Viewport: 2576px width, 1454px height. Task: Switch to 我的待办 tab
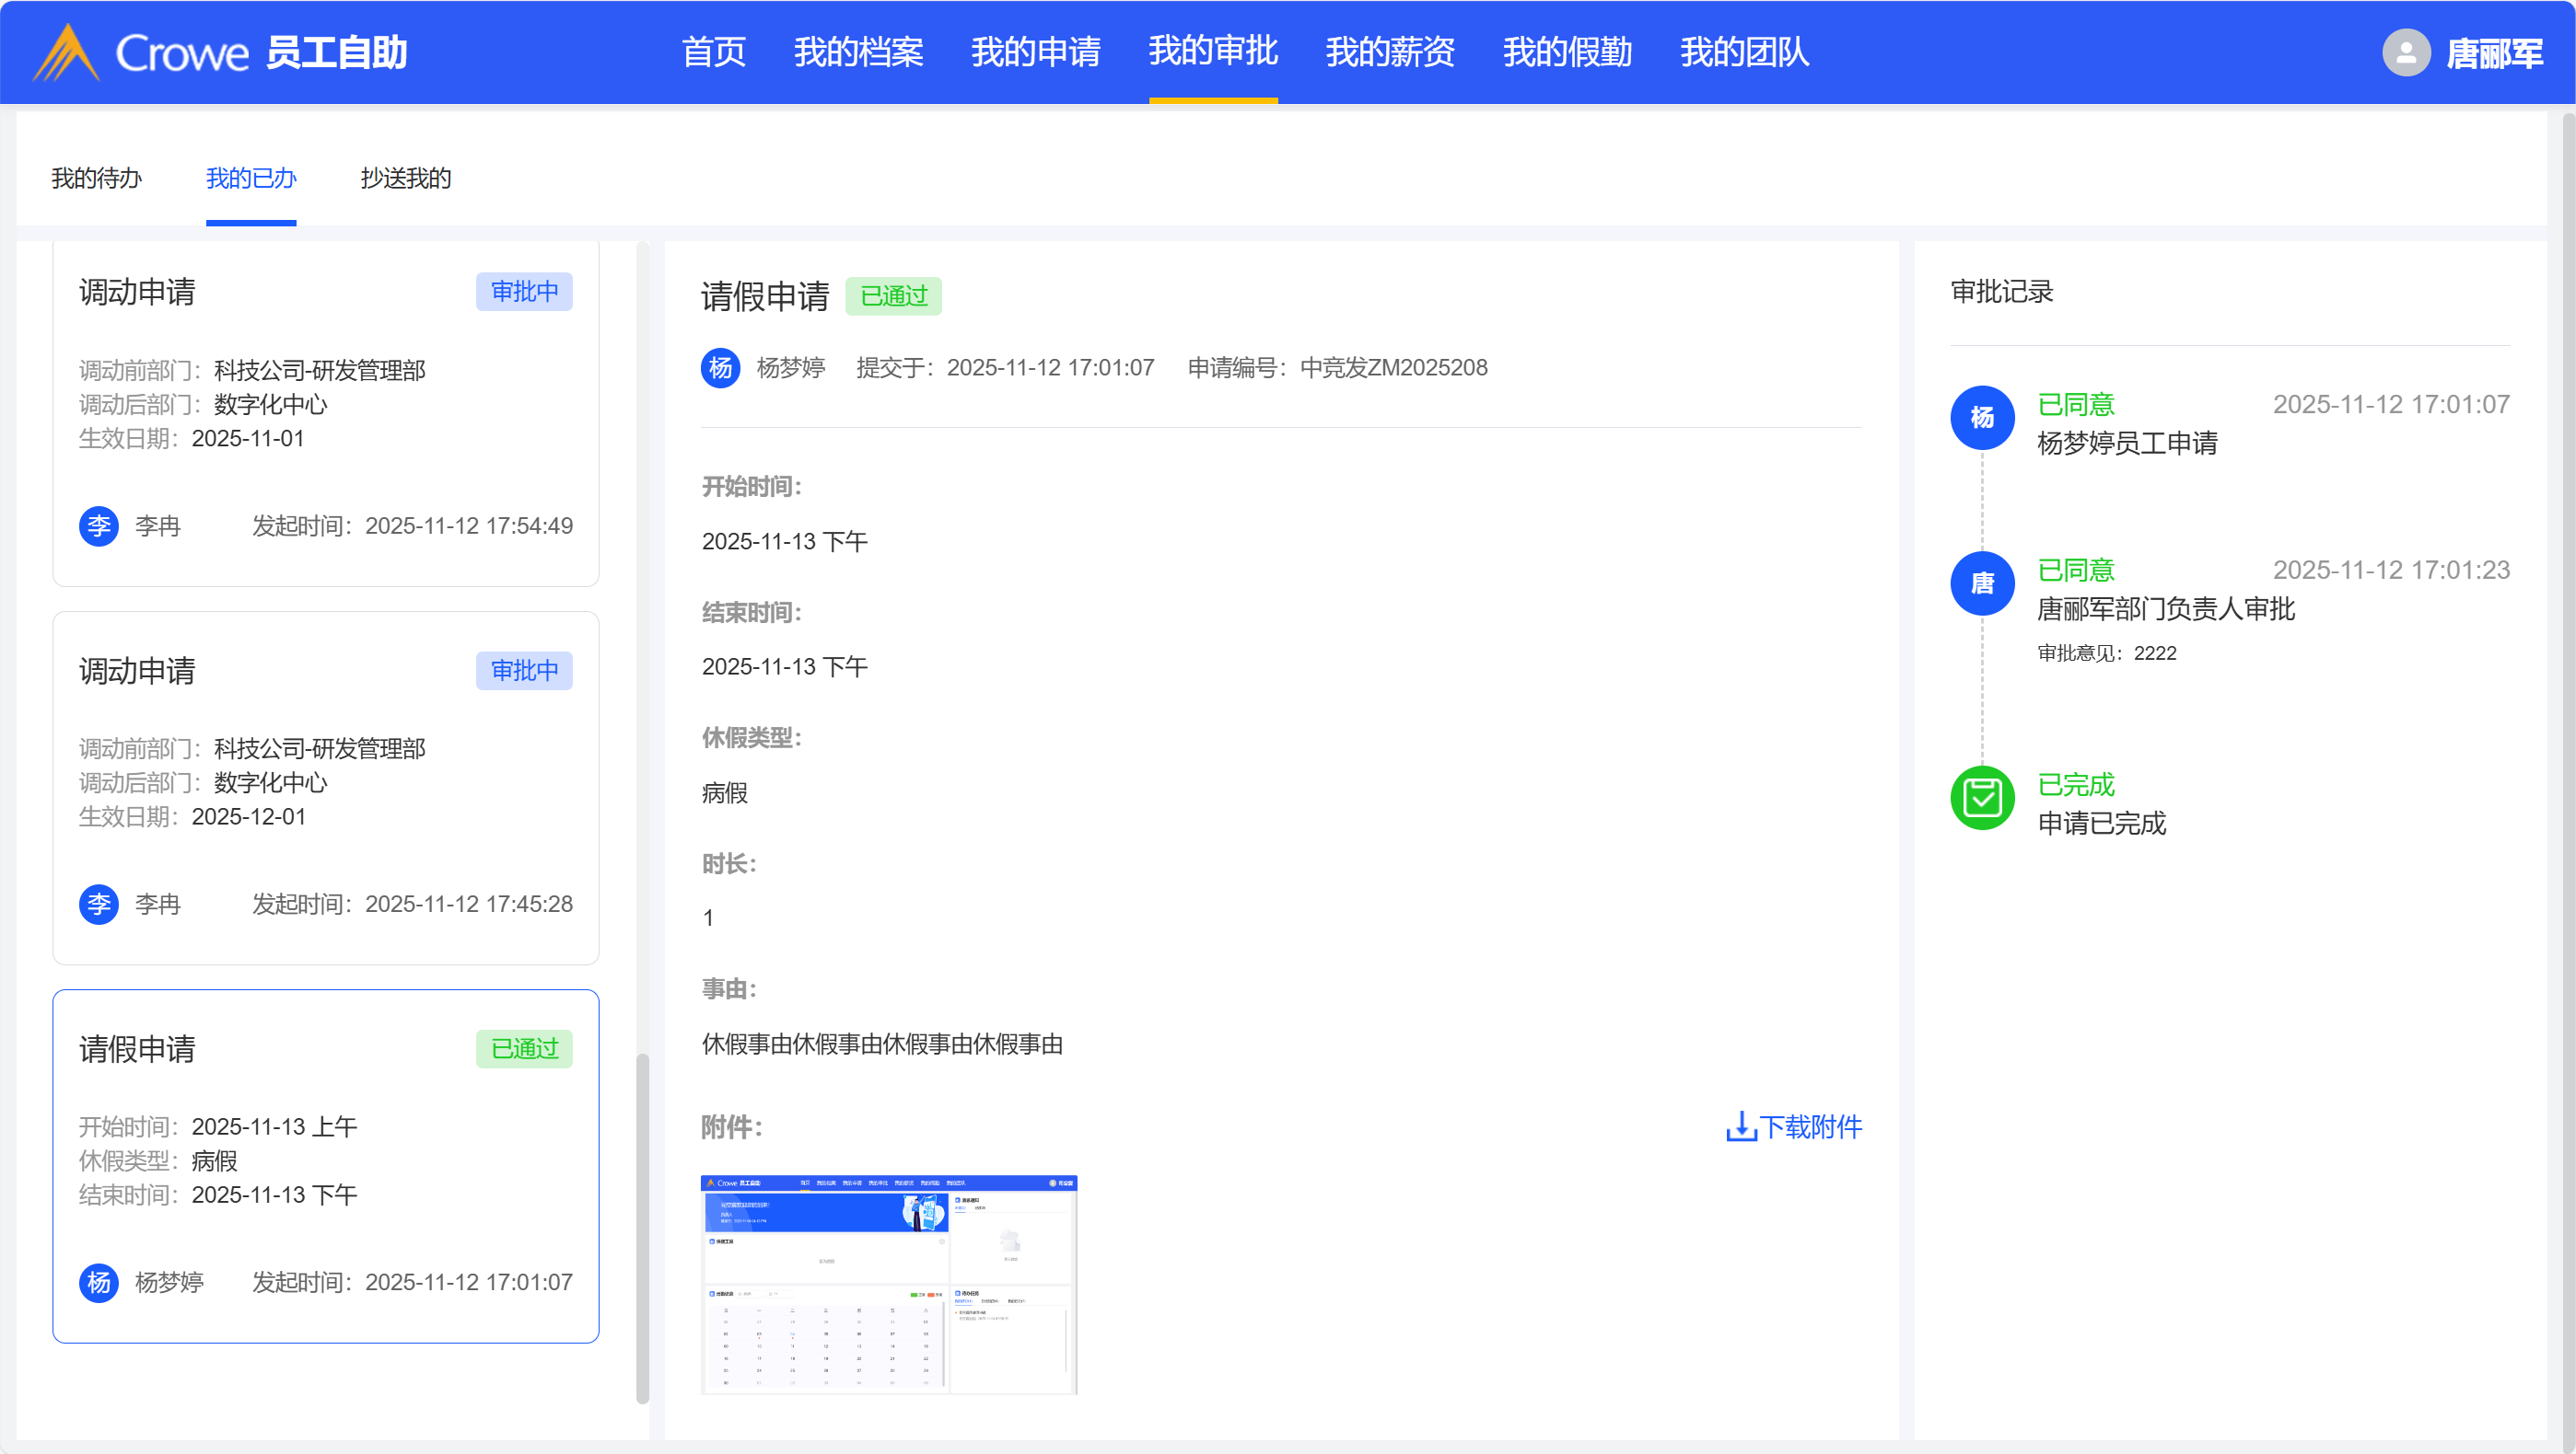[x=96, y=178]
